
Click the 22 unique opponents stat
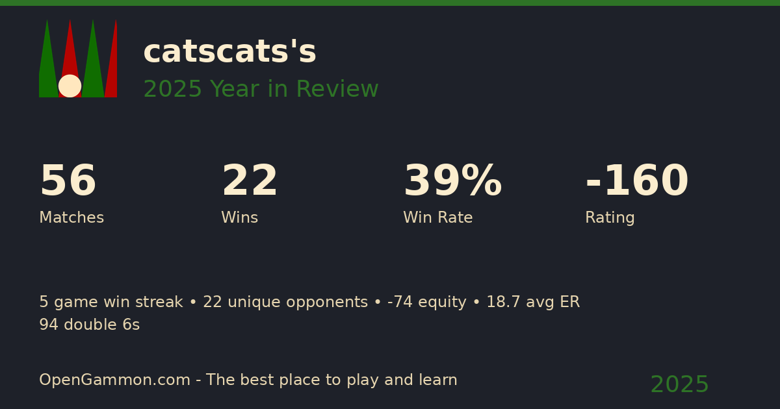[285, 303]
